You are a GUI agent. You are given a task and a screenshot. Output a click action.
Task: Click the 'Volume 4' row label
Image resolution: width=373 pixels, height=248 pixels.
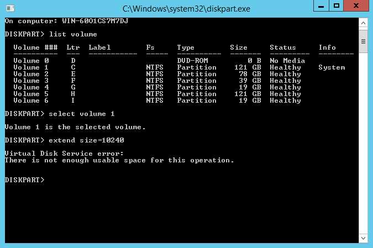tap(31, 87)
